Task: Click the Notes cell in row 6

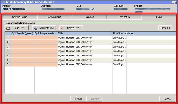Action: click(x=151, y=60)
